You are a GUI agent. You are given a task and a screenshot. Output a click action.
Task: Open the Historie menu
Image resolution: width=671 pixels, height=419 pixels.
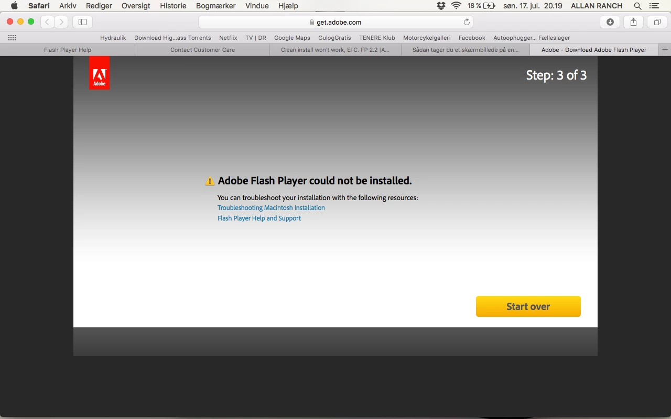[173, 6]
